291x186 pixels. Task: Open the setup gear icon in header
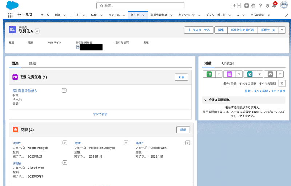click(267, 6)
